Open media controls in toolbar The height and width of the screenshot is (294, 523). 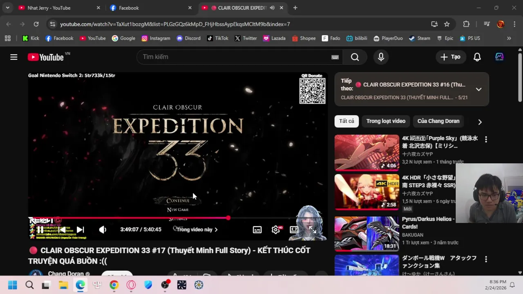(x=487, y=24)
